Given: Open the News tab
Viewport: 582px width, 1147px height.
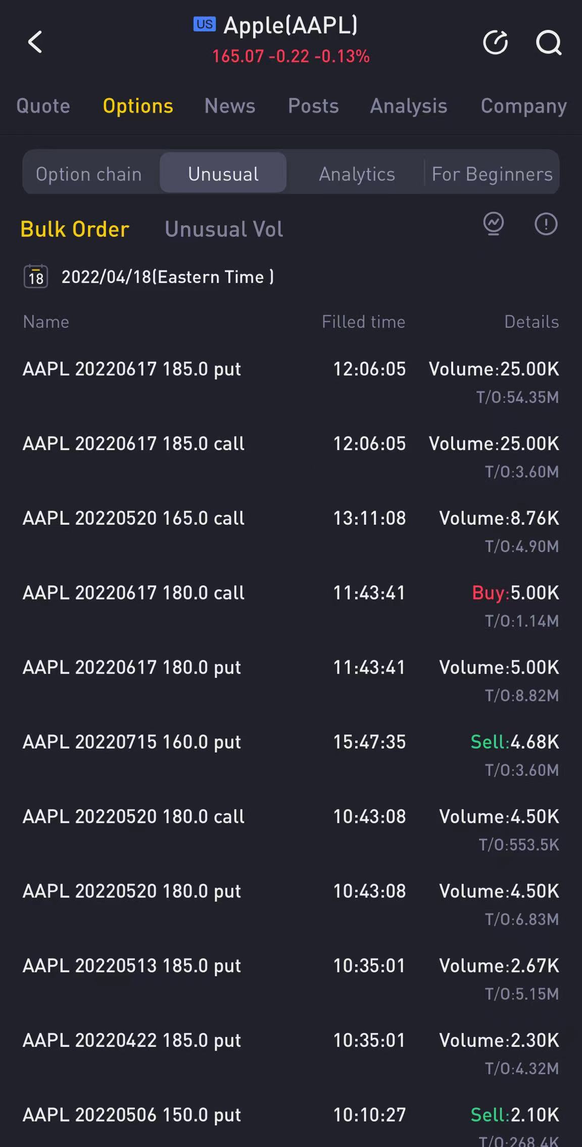Looking at the screenshot, I should 230,106.
